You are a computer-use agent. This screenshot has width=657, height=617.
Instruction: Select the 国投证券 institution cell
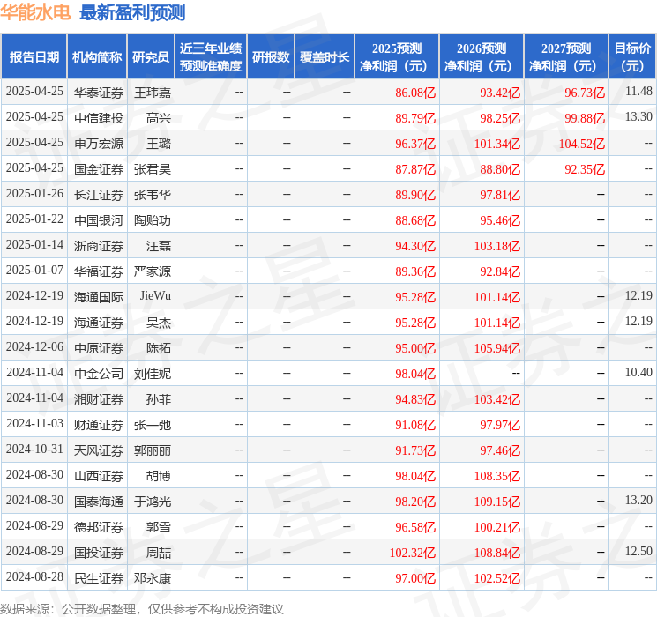[x=99, y=553]
